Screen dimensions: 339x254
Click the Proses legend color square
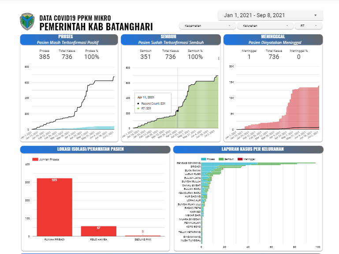tap(204, 159)
